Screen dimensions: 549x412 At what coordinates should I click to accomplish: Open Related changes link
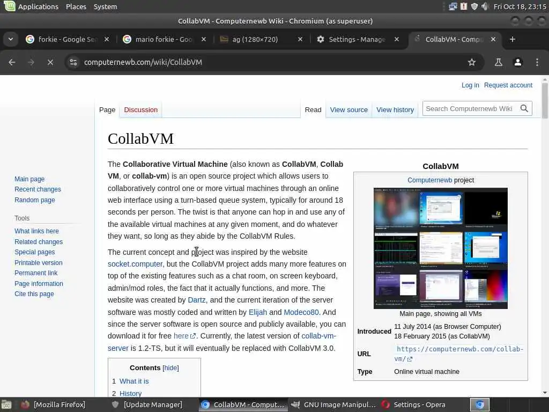click(39, 242)
